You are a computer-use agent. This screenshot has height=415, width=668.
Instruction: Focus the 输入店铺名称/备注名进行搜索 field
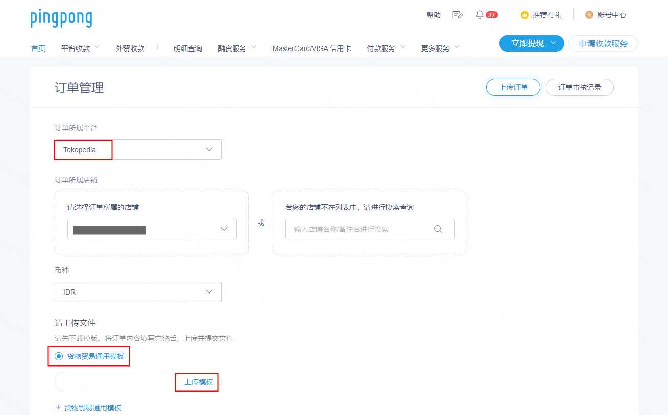(x=370, y=229)
